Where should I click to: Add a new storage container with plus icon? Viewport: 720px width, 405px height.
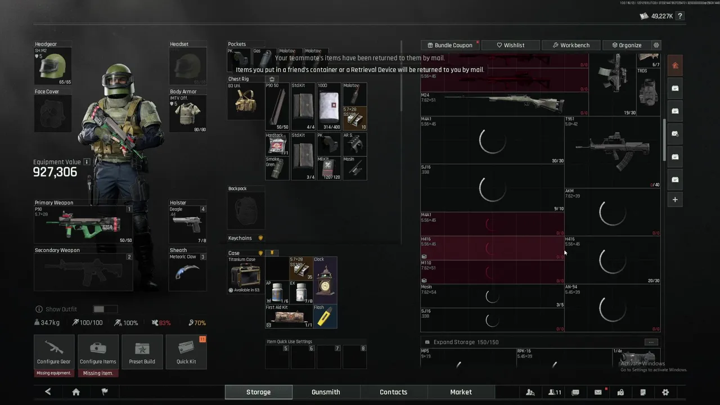point(675,200)
